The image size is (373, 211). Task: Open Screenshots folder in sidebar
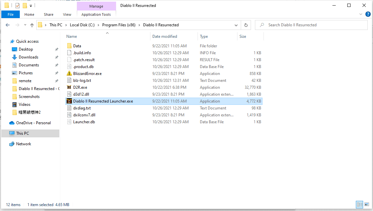tap(29, 97)
